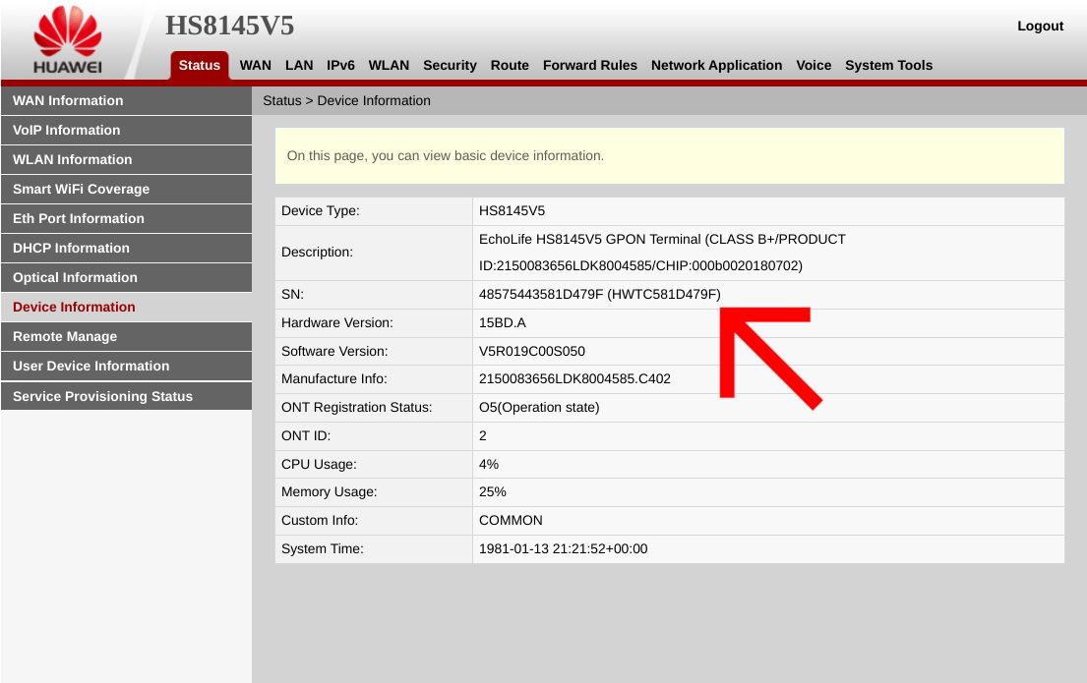1087x683 pixels.
Task: Open the Forward Rules tab
Action: click(590, 65)
